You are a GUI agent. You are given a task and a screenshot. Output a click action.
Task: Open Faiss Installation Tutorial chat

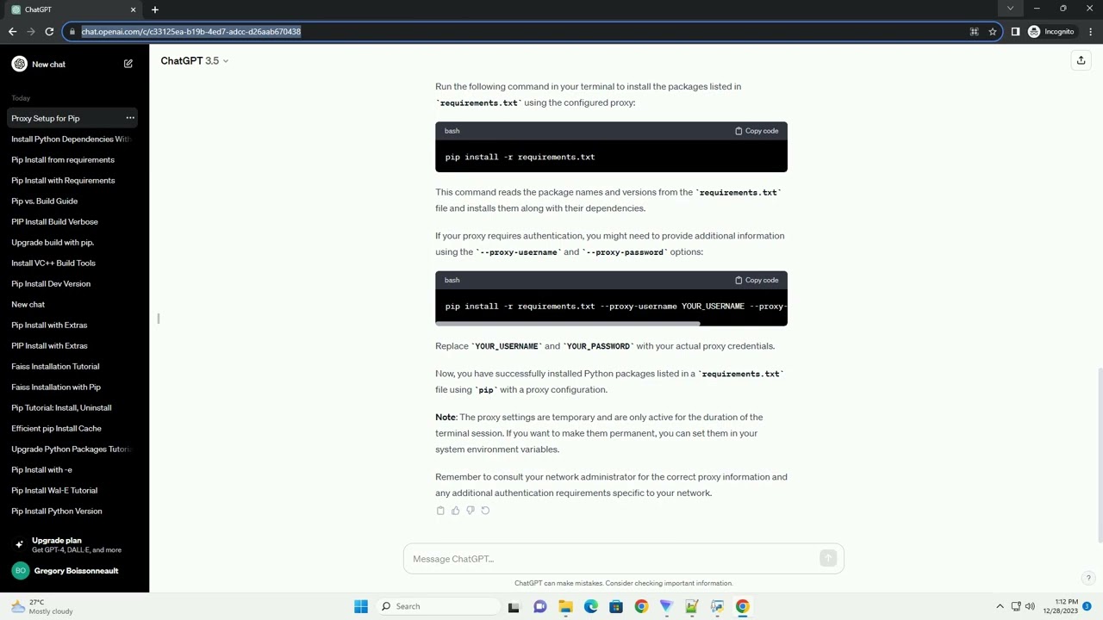click(55, 366)
